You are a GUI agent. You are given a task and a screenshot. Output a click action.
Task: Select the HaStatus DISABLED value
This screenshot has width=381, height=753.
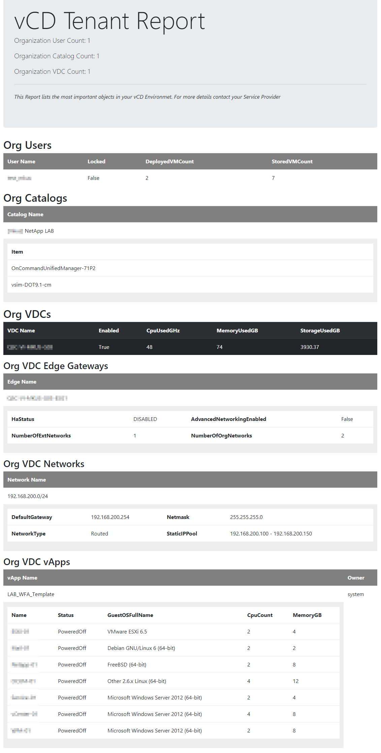coord(145,419)
